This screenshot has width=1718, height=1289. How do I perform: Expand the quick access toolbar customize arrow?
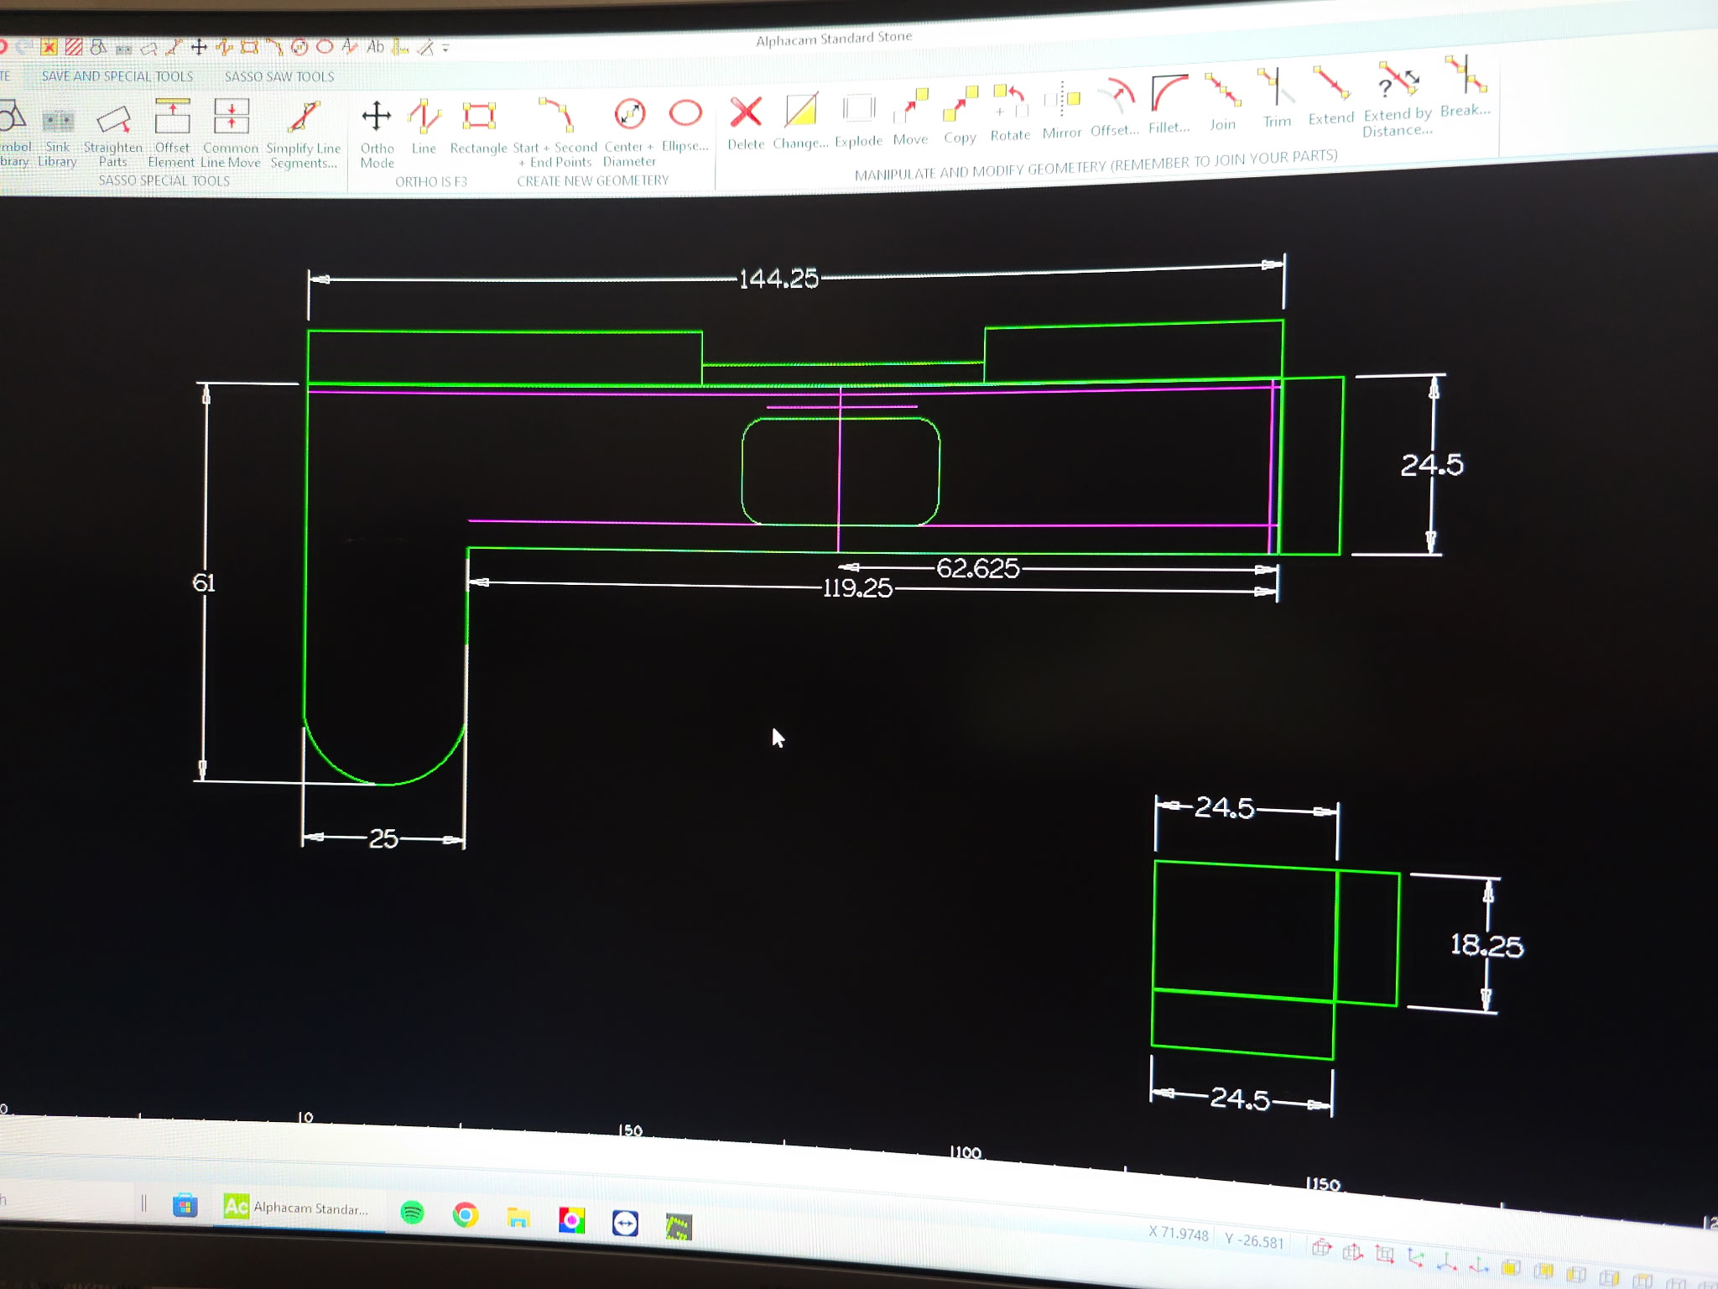pos(445,48)
